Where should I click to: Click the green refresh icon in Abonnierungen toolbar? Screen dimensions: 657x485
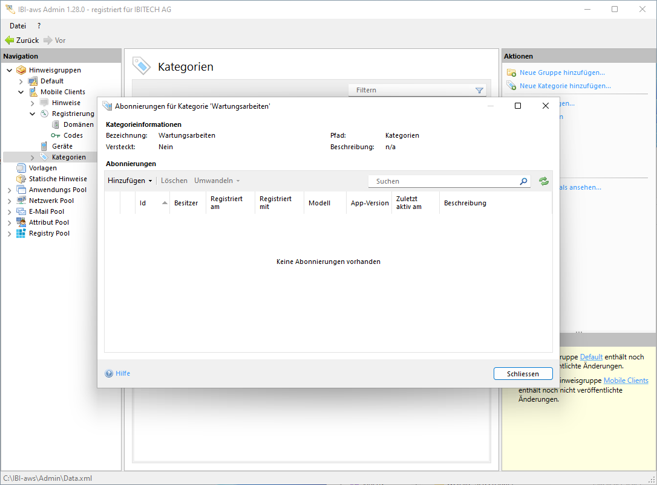pos(544,181)
